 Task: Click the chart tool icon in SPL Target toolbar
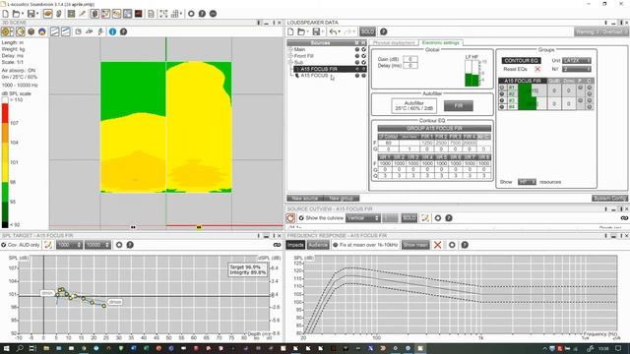(48, 245)
